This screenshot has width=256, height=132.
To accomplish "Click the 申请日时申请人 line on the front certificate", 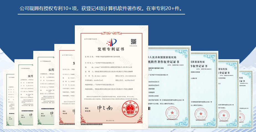I will point(99,85).
